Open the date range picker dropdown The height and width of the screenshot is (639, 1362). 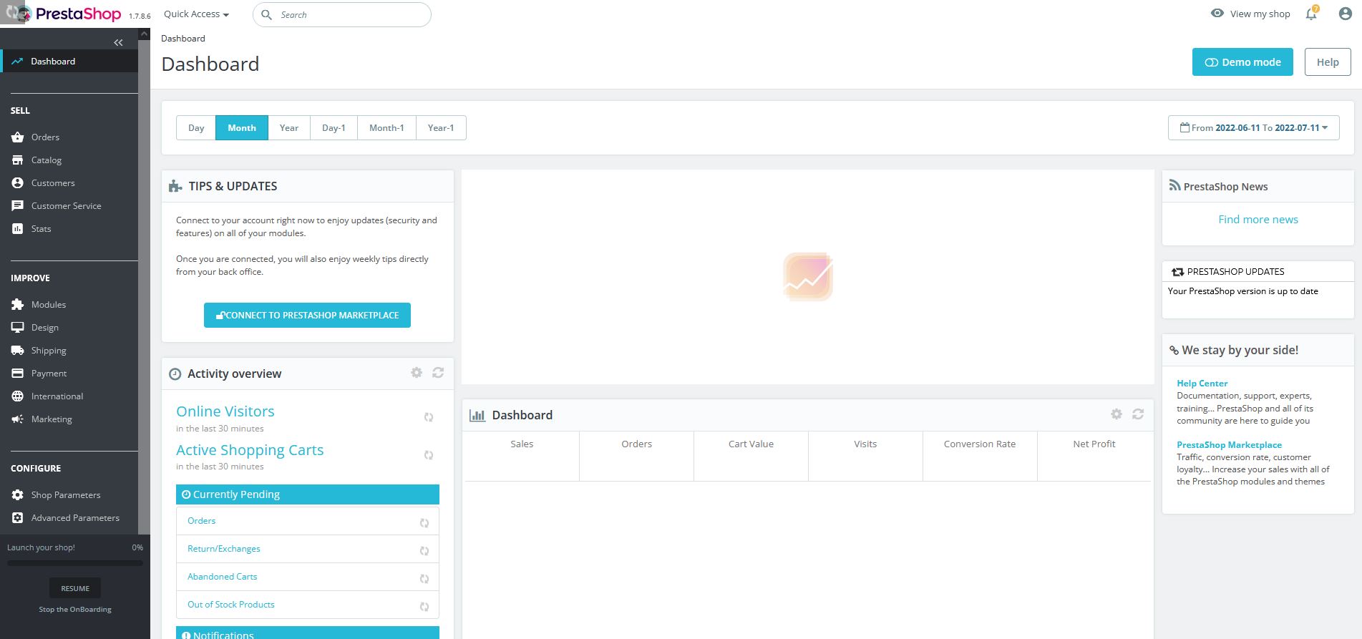coord(1254,128)
